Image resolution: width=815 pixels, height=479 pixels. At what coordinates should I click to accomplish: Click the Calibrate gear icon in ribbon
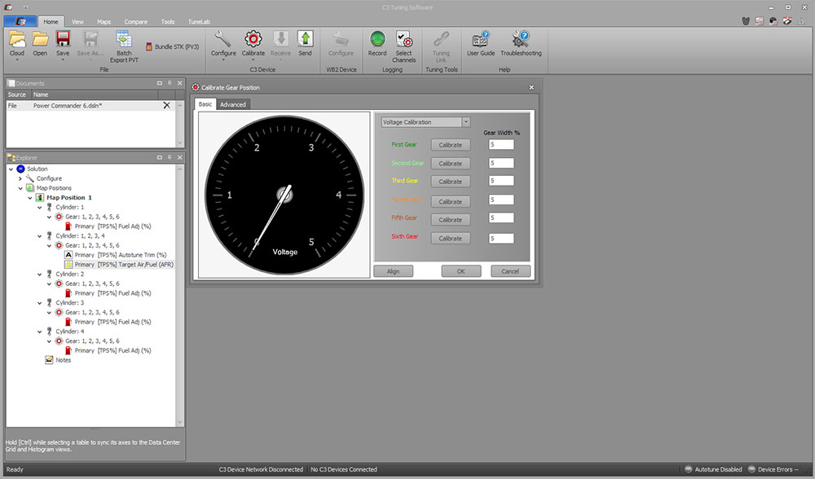point(253,38)
